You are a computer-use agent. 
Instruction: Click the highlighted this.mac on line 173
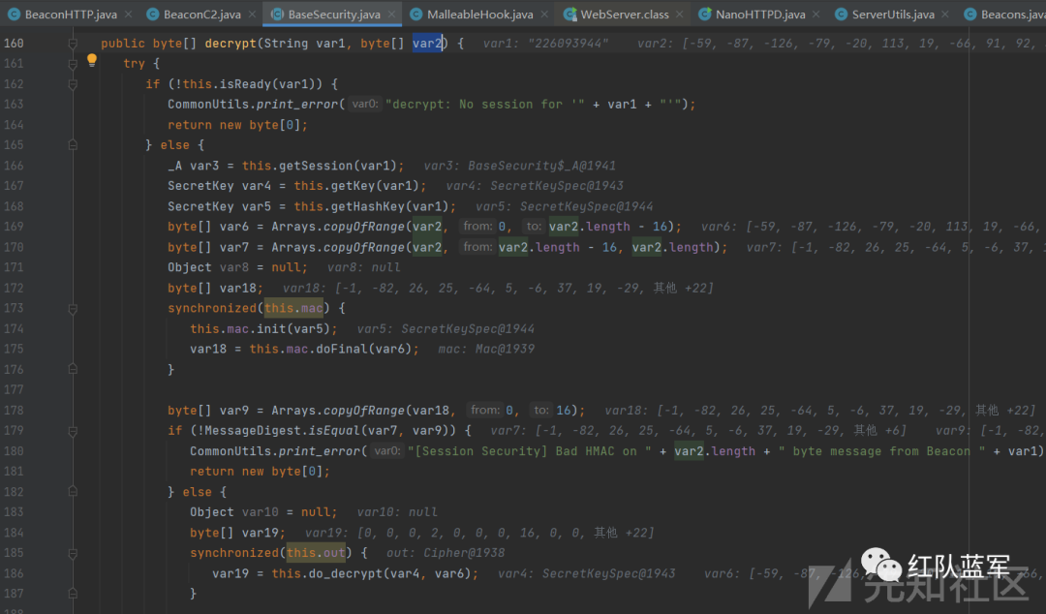(293, 308)
